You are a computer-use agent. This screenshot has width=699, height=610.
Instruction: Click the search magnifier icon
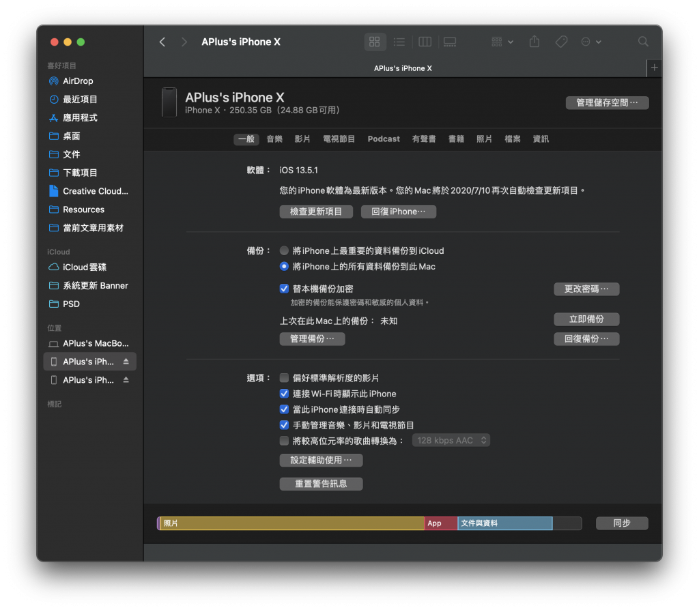click(x=643, y=42)
